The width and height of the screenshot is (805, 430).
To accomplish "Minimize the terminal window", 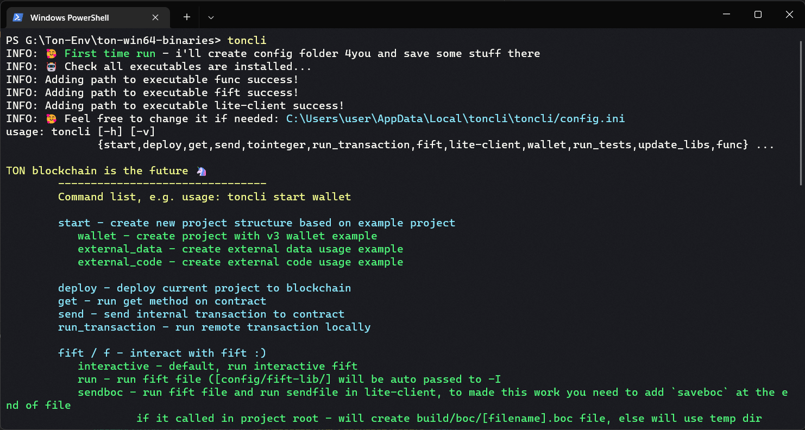I will (726, 15).
